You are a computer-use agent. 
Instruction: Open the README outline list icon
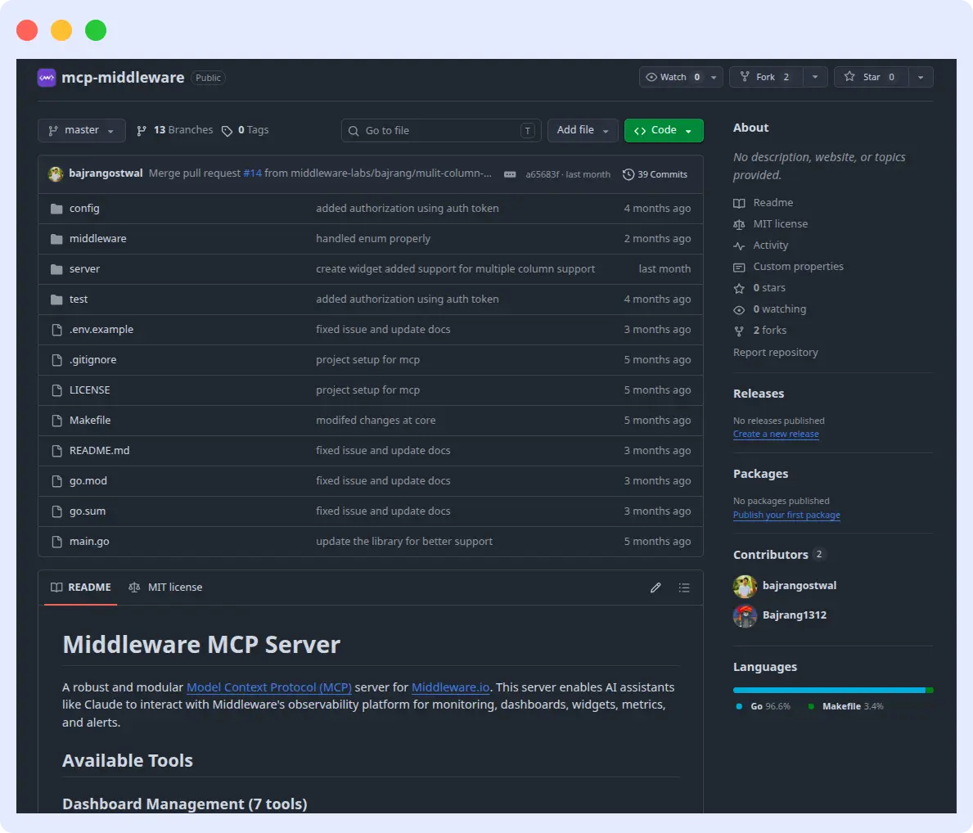684,588
